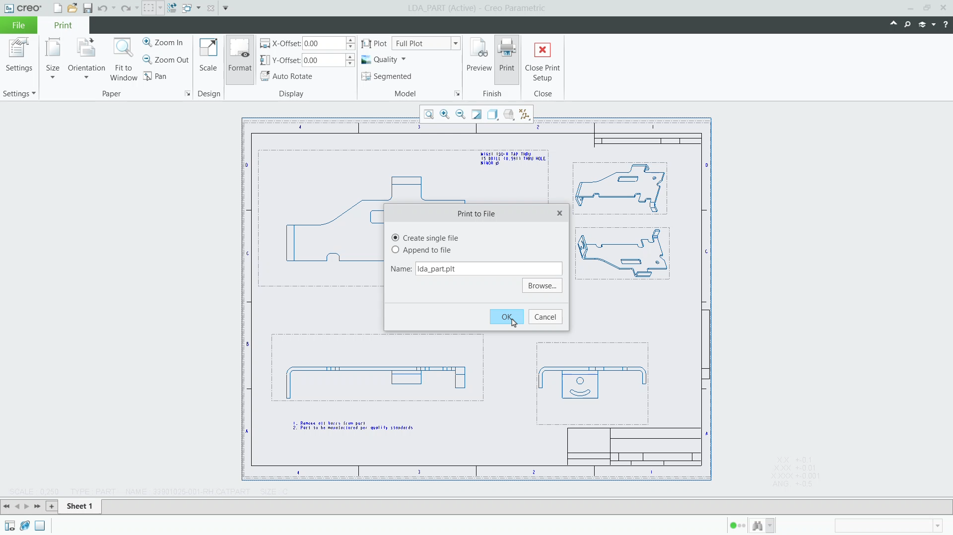Click the X-Offset input field
953x535 pixels.
coord(324,43)
